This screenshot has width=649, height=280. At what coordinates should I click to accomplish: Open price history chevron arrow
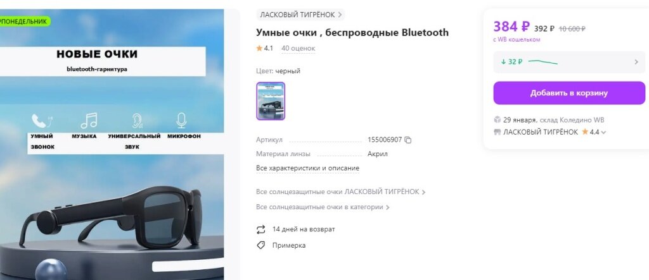point(636,62)
